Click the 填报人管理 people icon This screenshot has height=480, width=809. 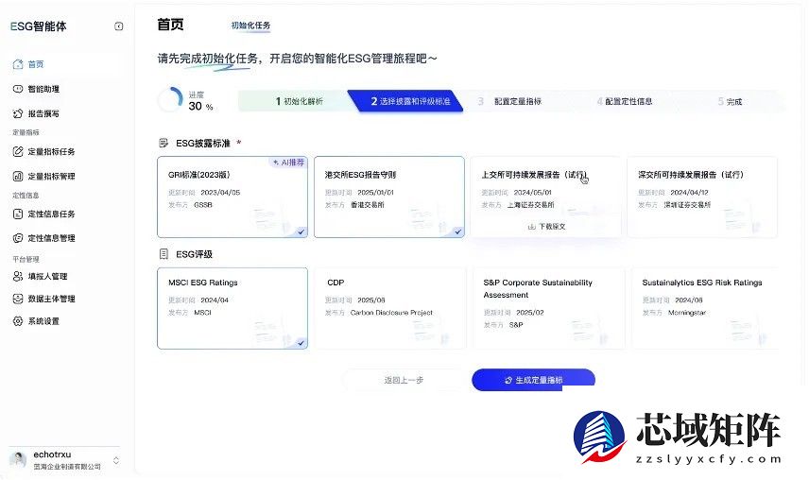coord(18,276)
